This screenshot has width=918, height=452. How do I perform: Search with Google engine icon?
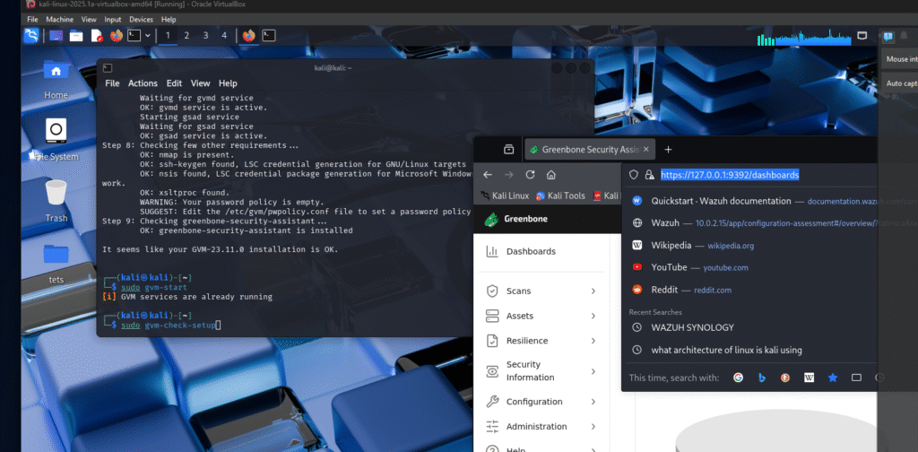(x=739, y=378)
